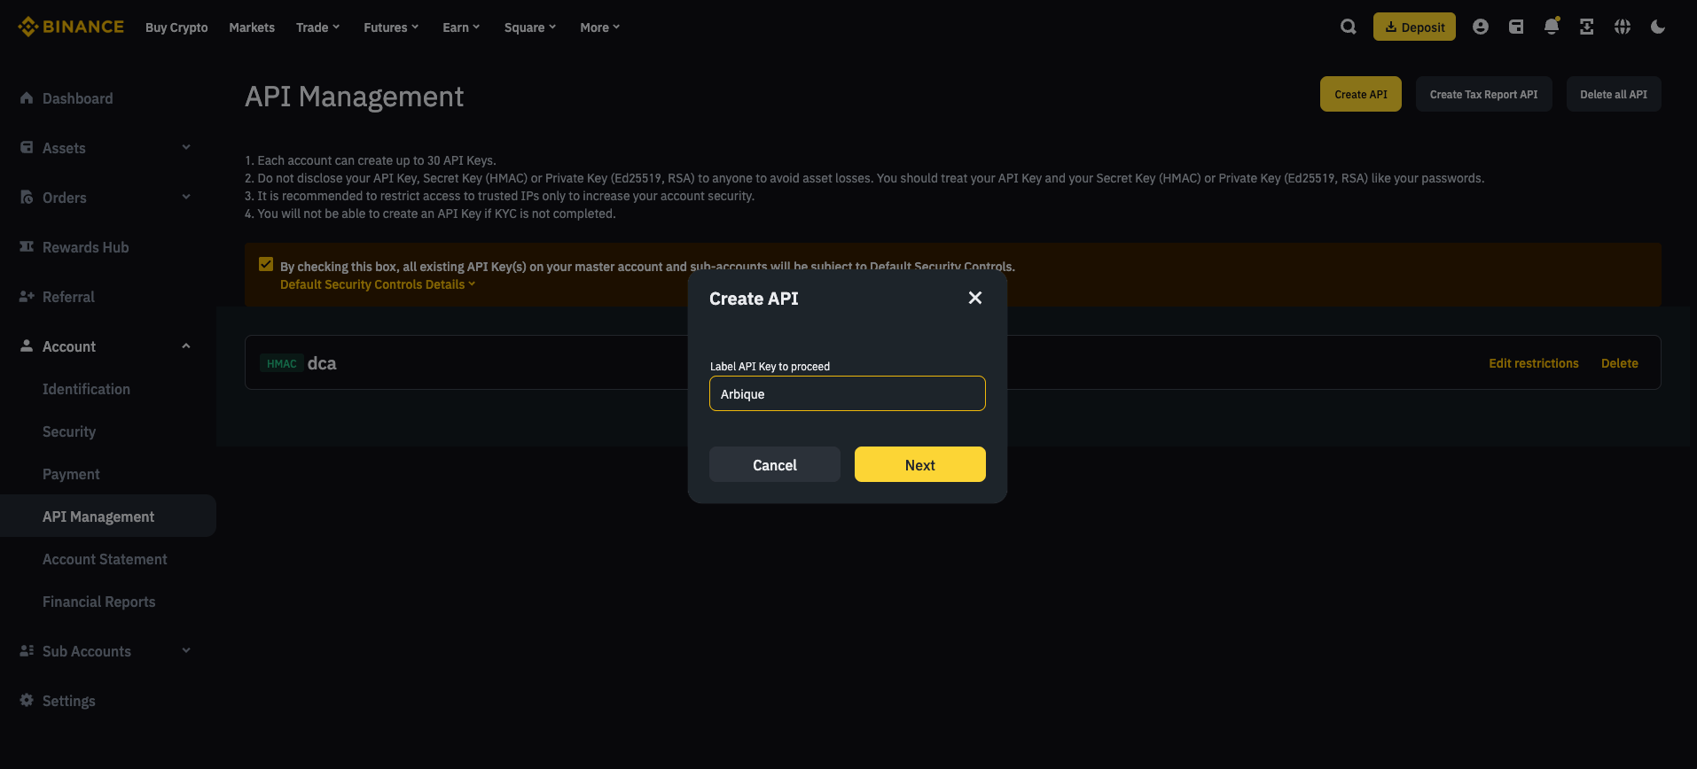Click the Dashboard home icon
The width and height of the screenshot is (1697, 769).
27,97
